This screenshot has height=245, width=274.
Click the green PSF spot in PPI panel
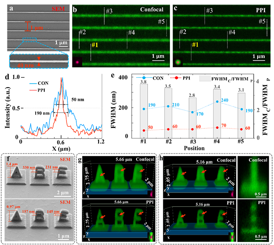178,62
